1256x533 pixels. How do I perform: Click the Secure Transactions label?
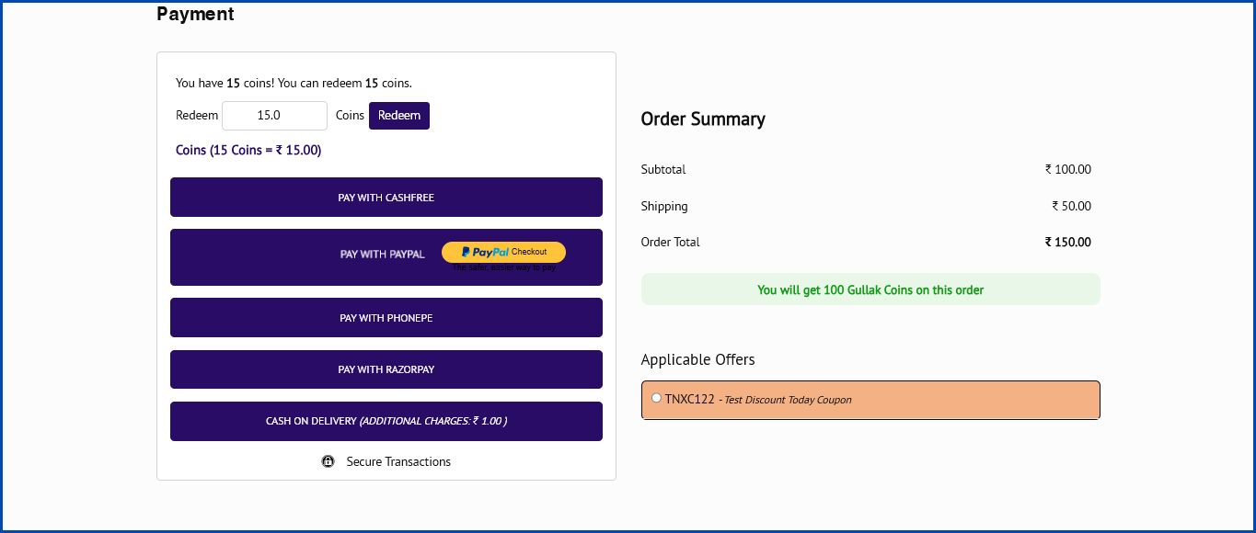coord(398,461)
